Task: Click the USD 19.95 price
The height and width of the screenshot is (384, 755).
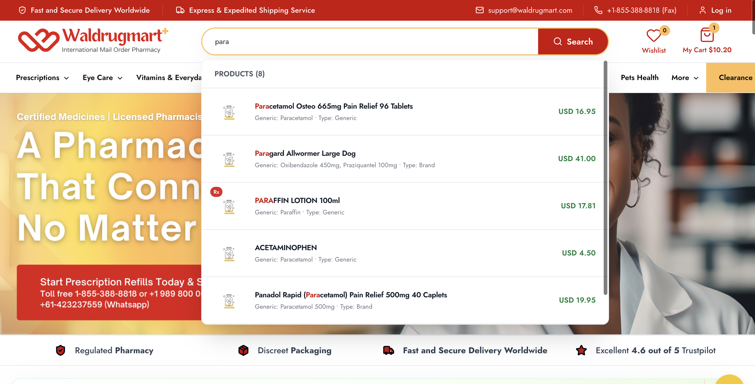Action: pos(577,300)
